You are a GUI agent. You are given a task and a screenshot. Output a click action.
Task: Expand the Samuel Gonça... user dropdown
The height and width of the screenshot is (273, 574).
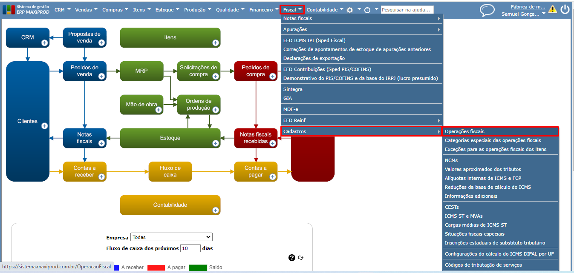coord(523,14)
